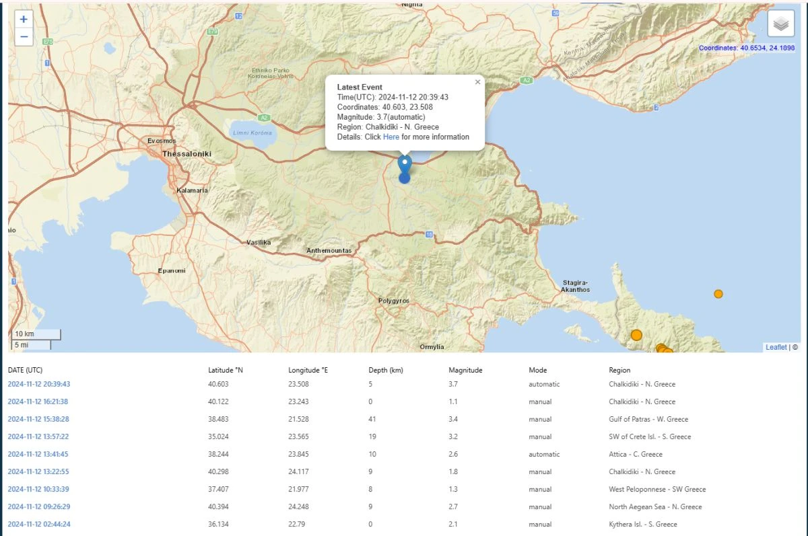The image size is (808, 536).
Task: Open the map layers control
Action: pyautogui.click(x=780, y=24)
